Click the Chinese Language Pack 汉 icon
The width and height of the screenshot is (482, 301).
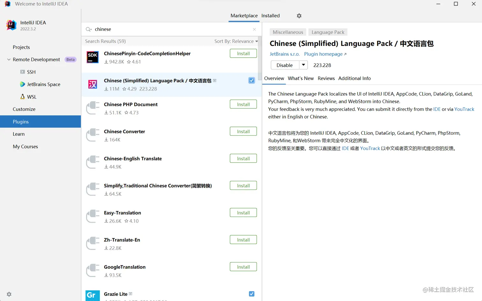[x=93, y=84]
